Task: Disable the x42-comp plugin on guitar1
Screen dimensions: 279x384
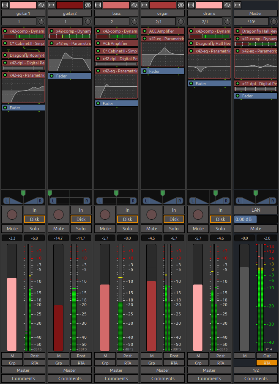Action: (x=5, y=31)
